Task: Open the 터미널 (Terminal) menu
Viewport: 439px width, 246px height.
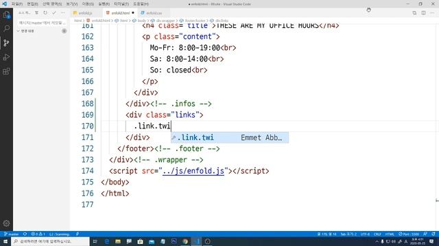Action: tap(121, 4)
